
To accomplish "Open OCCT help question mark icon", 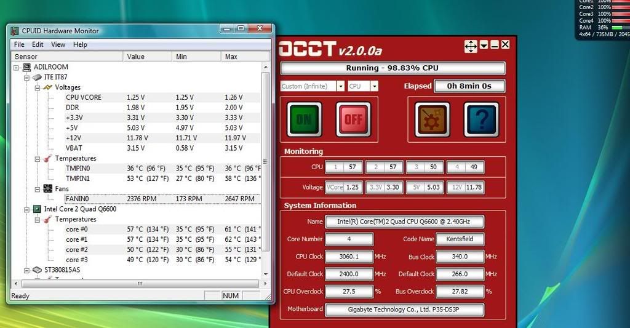I will click(481, 119).
